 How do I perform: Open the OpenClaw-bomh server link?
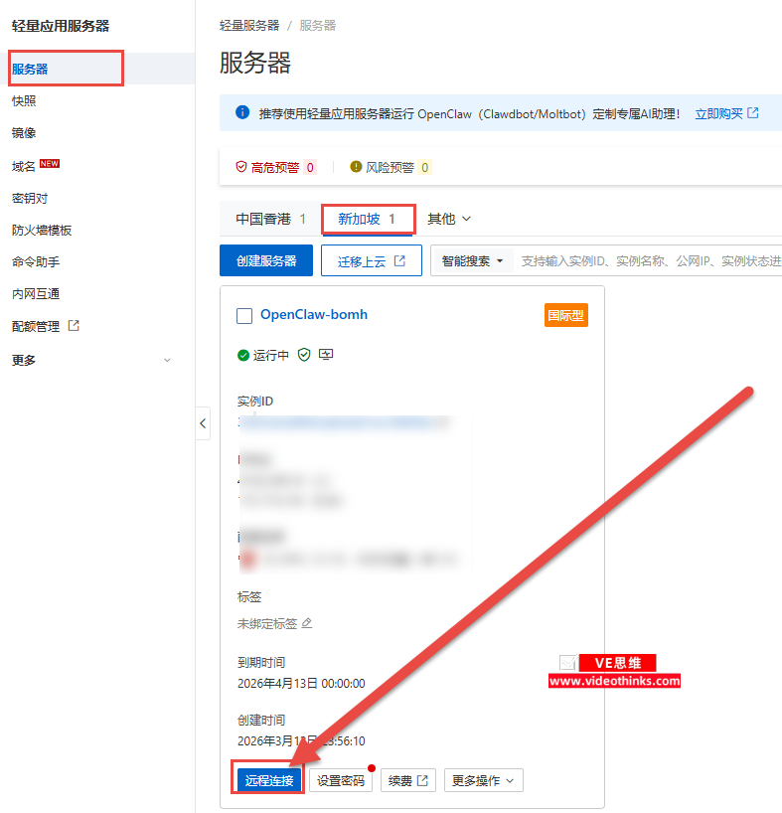314,315
